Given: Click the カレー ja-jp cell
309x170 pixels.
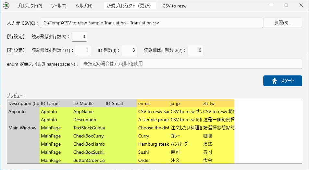Looking at the screenshot, I should pos(186,136).
